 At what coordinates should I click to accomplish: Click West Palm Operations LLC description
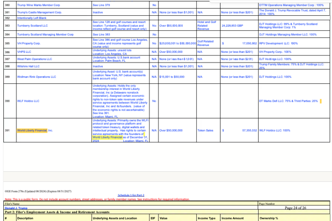click(35, 59)
